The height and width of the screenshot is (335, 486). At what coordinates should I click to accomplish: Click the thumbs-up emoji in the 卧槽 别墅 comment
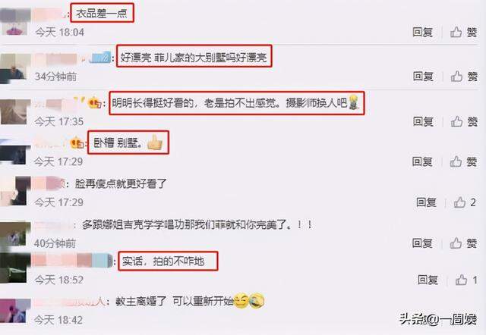click(155, 142)
